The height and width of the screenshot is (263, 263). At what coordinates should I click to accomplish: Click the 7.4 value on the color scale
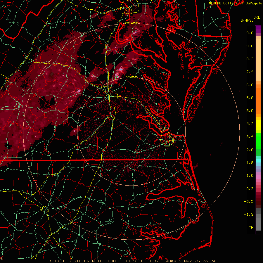250,72
